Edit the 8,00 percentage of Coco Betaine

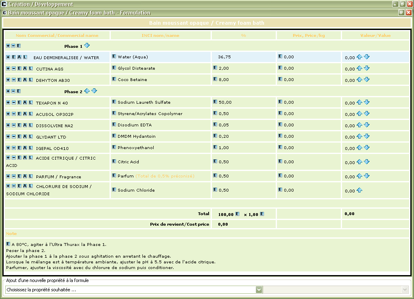(x=215, y=79)
